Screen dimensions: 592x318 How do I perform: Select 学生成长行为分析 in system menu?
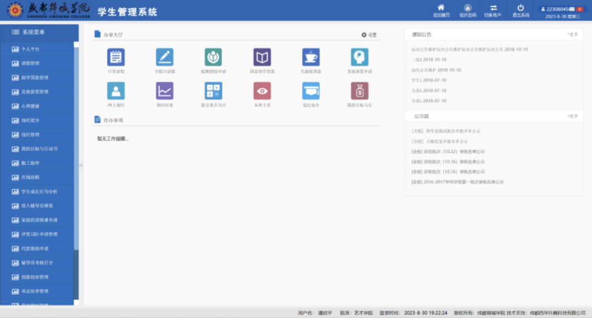37,192
